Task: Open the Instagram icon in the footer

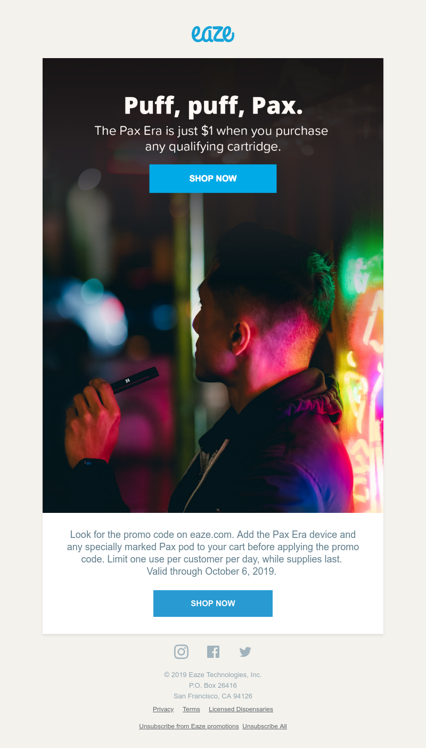Action: click(x=181, y=652)
